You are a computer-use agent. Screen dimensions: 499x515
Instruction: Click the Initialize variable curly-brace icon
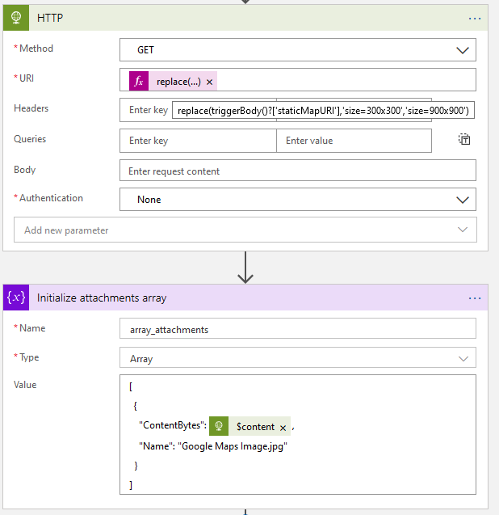tap(17, 298)
